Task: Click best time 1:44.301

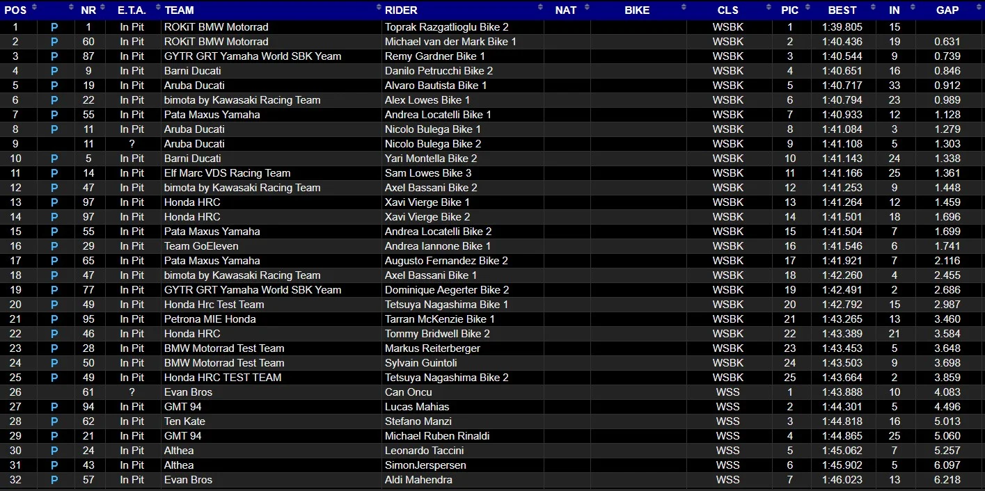Action: point(842,407)
